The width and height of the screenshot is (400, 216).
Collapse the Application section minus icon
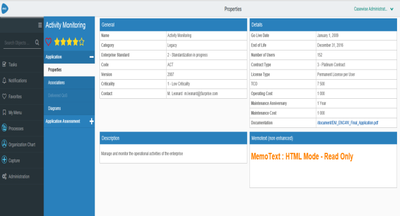(x=92, y=57)
